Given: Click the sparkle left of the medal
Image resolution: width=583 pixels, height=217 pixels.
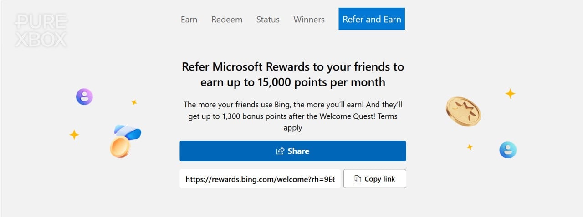Looking at the screenshot, I should (x=74, y=135).
